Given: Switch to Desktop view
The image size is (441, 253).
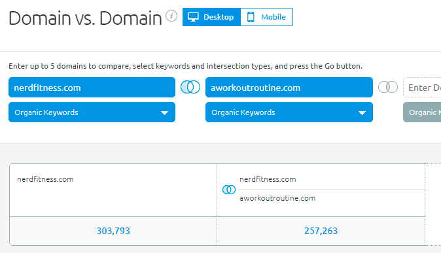Looking at the screenshot, I should [211, 17].
